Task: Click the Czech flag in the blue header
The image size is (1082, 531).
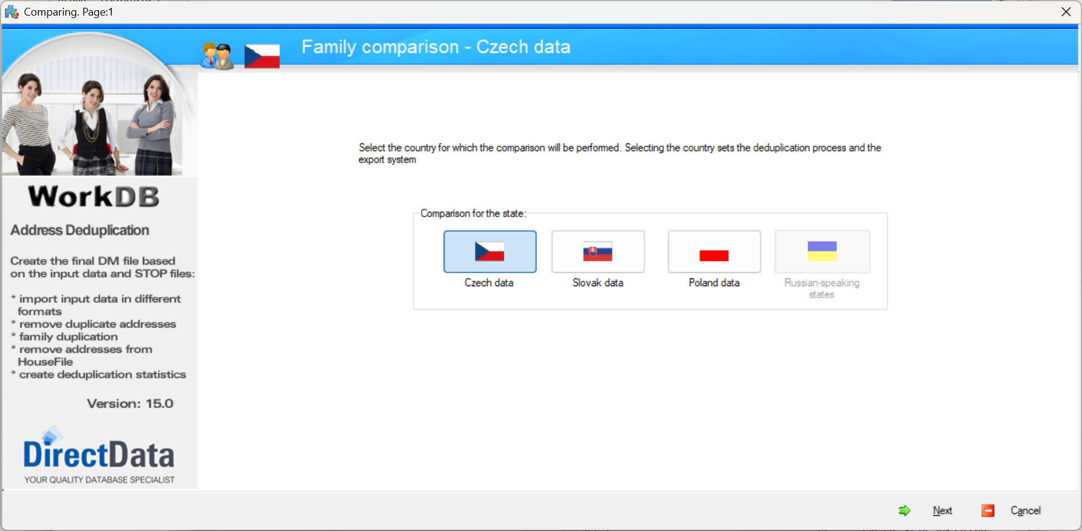Action: pos(262,56)
